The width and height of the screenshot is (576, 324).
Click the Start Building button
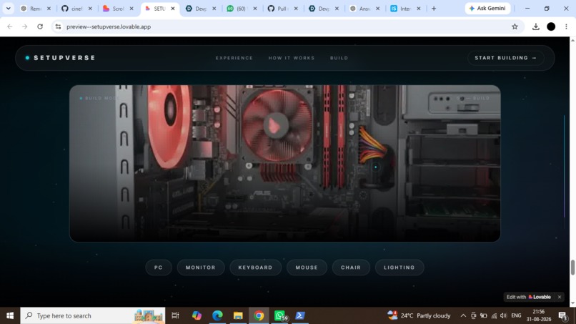click(505, 58)
